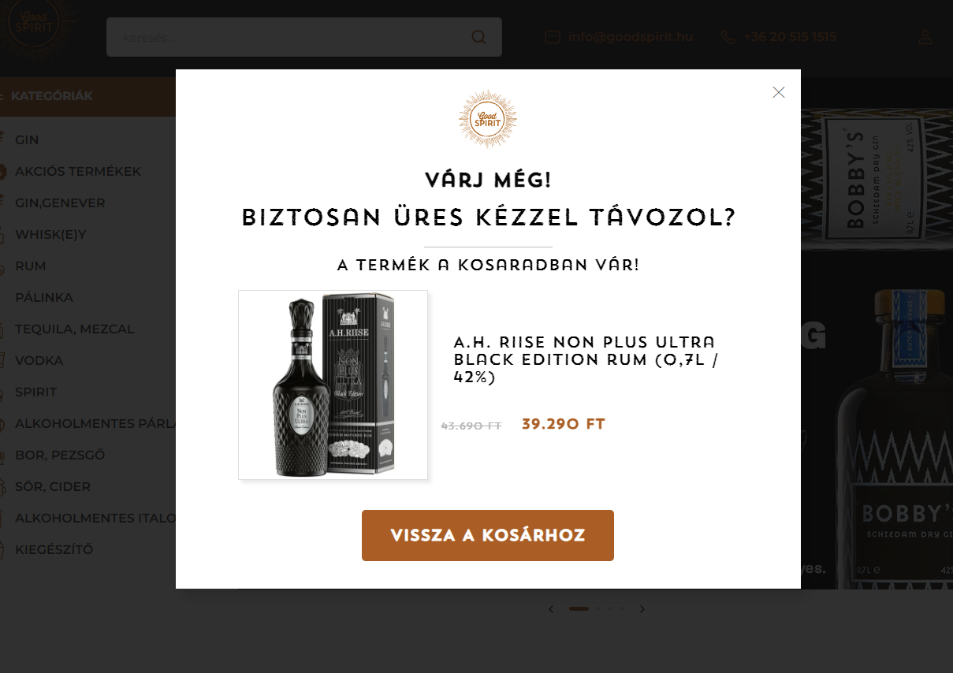Viewport: 953px width, 673px height.
Task: Close the popup with the X icon
Action: (779, 92)
